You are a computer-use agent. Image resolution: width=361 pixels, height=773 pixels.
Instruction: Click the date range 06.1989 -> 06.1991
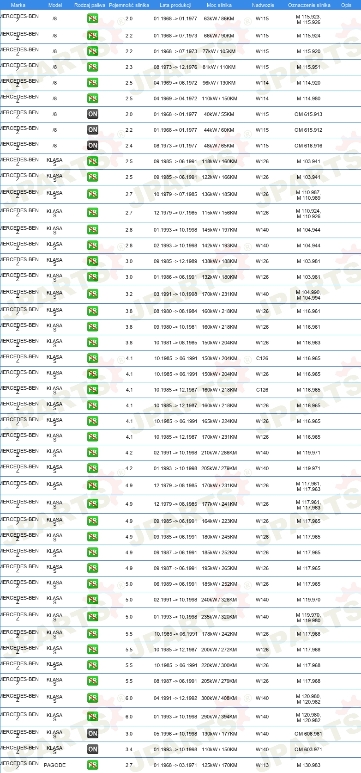pos(175,584)
